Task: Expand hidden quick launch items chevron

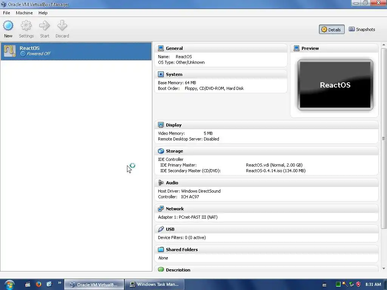Action: [x=59, y=283]
